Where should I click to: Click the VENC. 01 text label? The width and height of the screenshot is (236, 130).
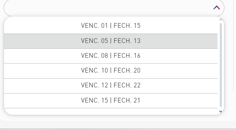coord(94,26)
